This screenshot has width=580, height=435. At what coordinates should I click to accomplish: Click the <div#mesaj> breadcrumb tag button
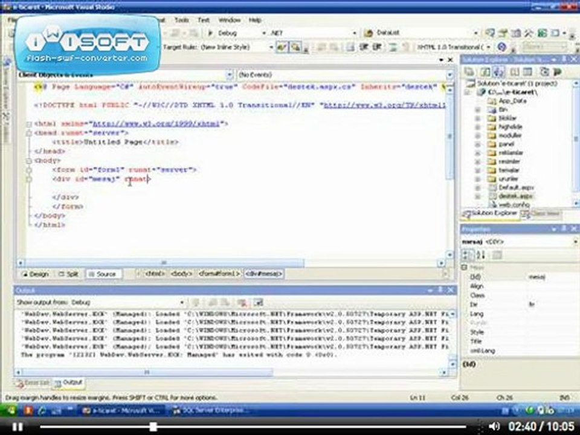coord(264,274)
